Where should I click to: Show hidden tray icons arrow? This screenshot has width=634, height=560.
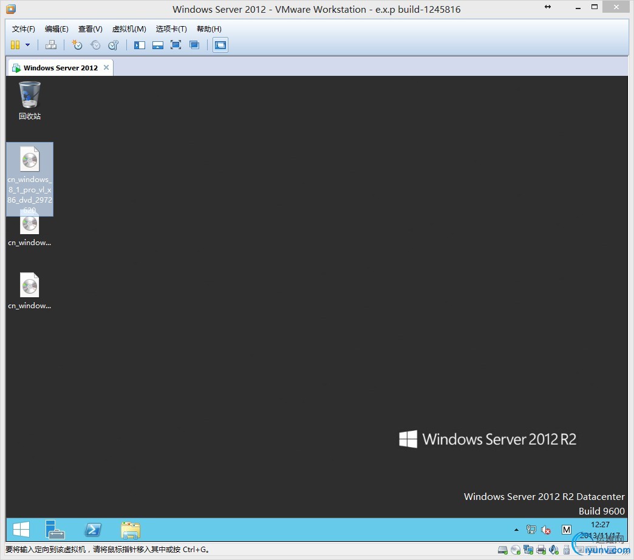(516, 530)
